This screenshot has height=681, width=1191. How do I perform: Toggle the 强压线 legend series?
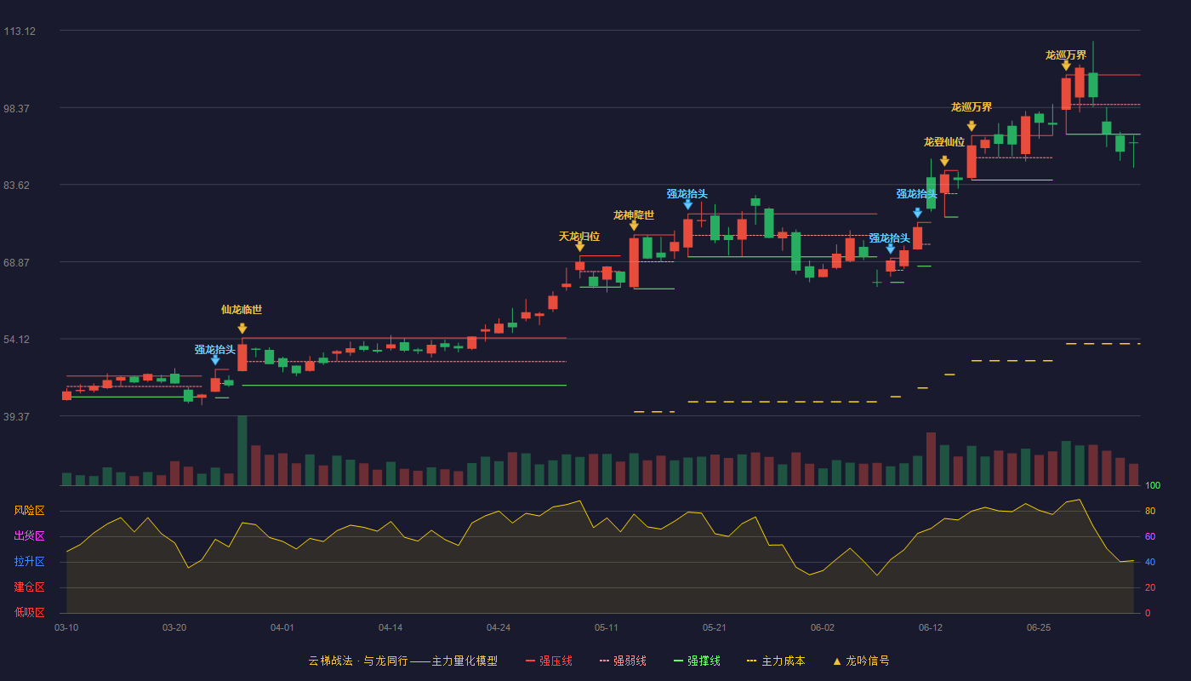(549, 661)
